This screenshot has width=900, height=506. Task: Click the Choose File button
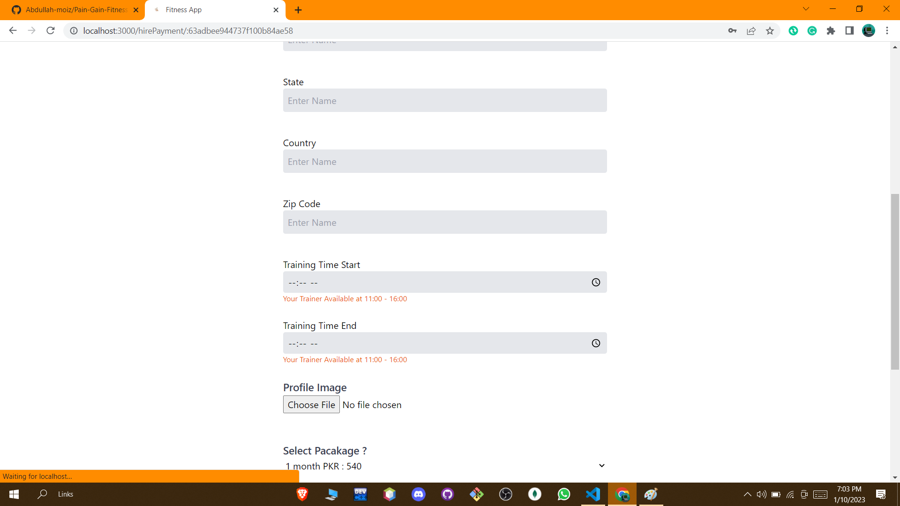point(311,405)
